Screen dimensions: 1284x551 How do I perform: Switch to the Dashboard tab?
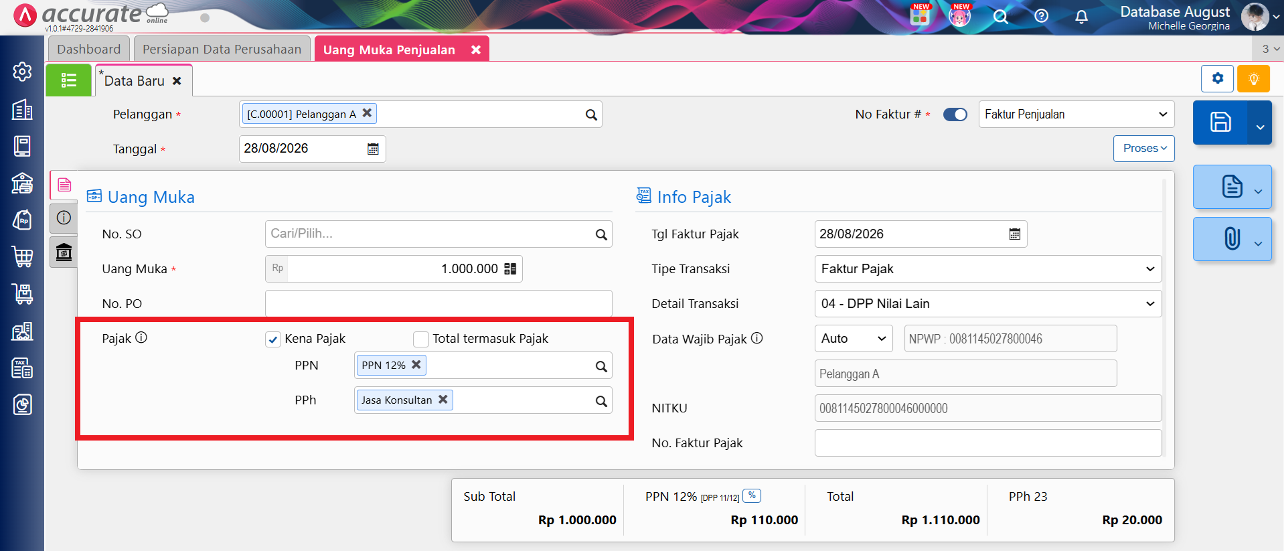click(x=88, y=49)
